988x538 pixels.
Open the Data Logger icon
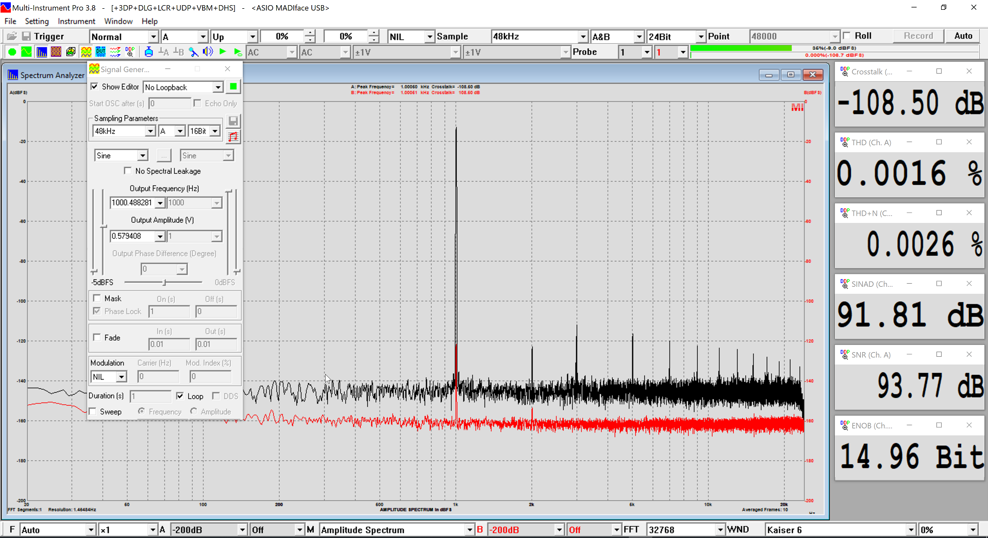115,52
